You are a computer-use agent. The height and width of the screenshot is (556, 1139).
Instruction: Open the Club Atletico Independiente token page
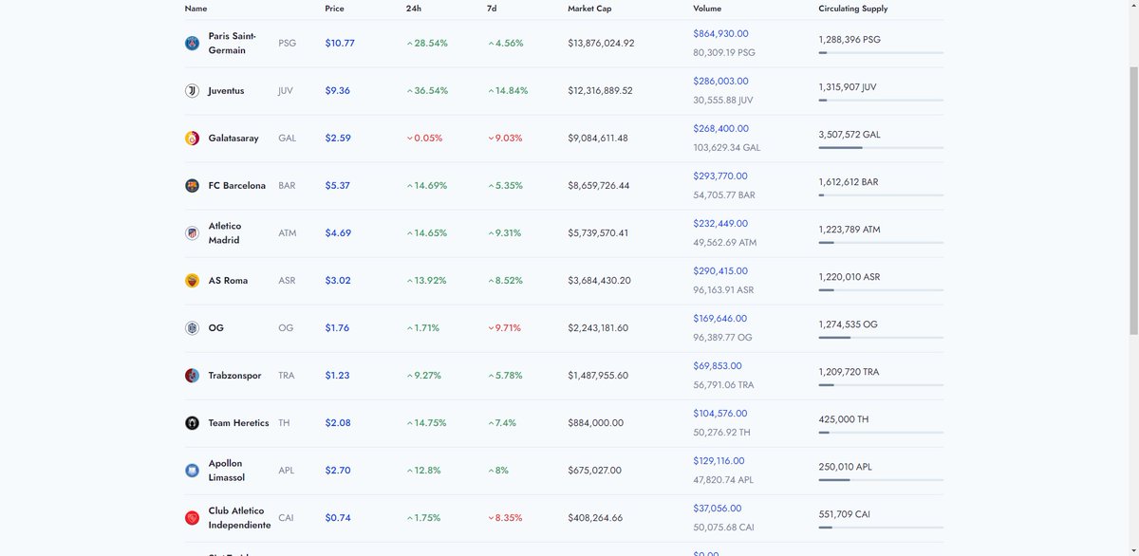[x=239, y=518]
